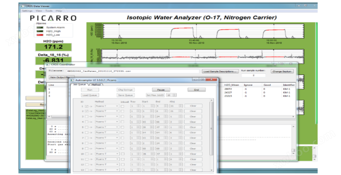Open the Method dropdown for job 5
This screenshot has height=175, width=341.
(x=107, y=127)
